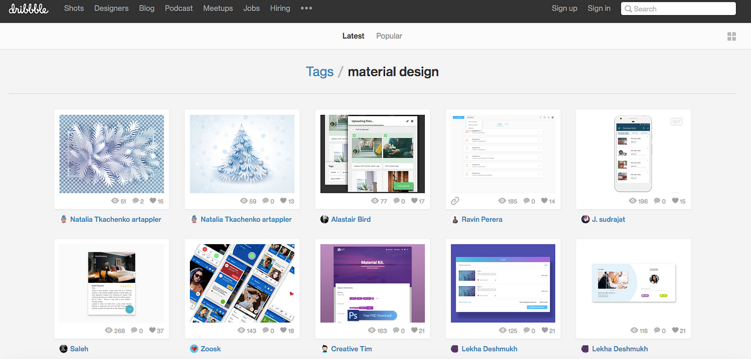This screenshot has height=359, width=751.
Task: Open Alastair Bird's profile link
Action: pos(351,219)
